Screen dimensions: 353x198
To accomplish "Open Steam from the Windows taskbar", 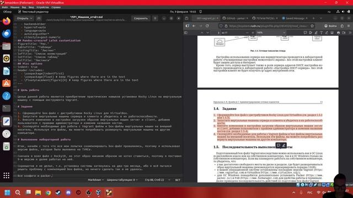I will point(58,193).
